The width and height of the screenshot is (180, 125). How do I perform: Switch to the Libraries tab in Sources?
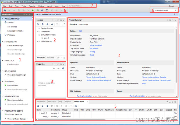coord(51,58)
